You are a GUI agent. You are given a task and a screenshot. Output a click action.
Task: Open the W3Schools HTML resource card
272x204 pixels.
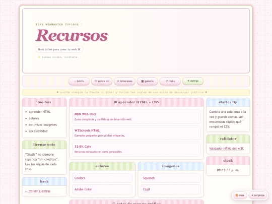(x=137, y=132)
